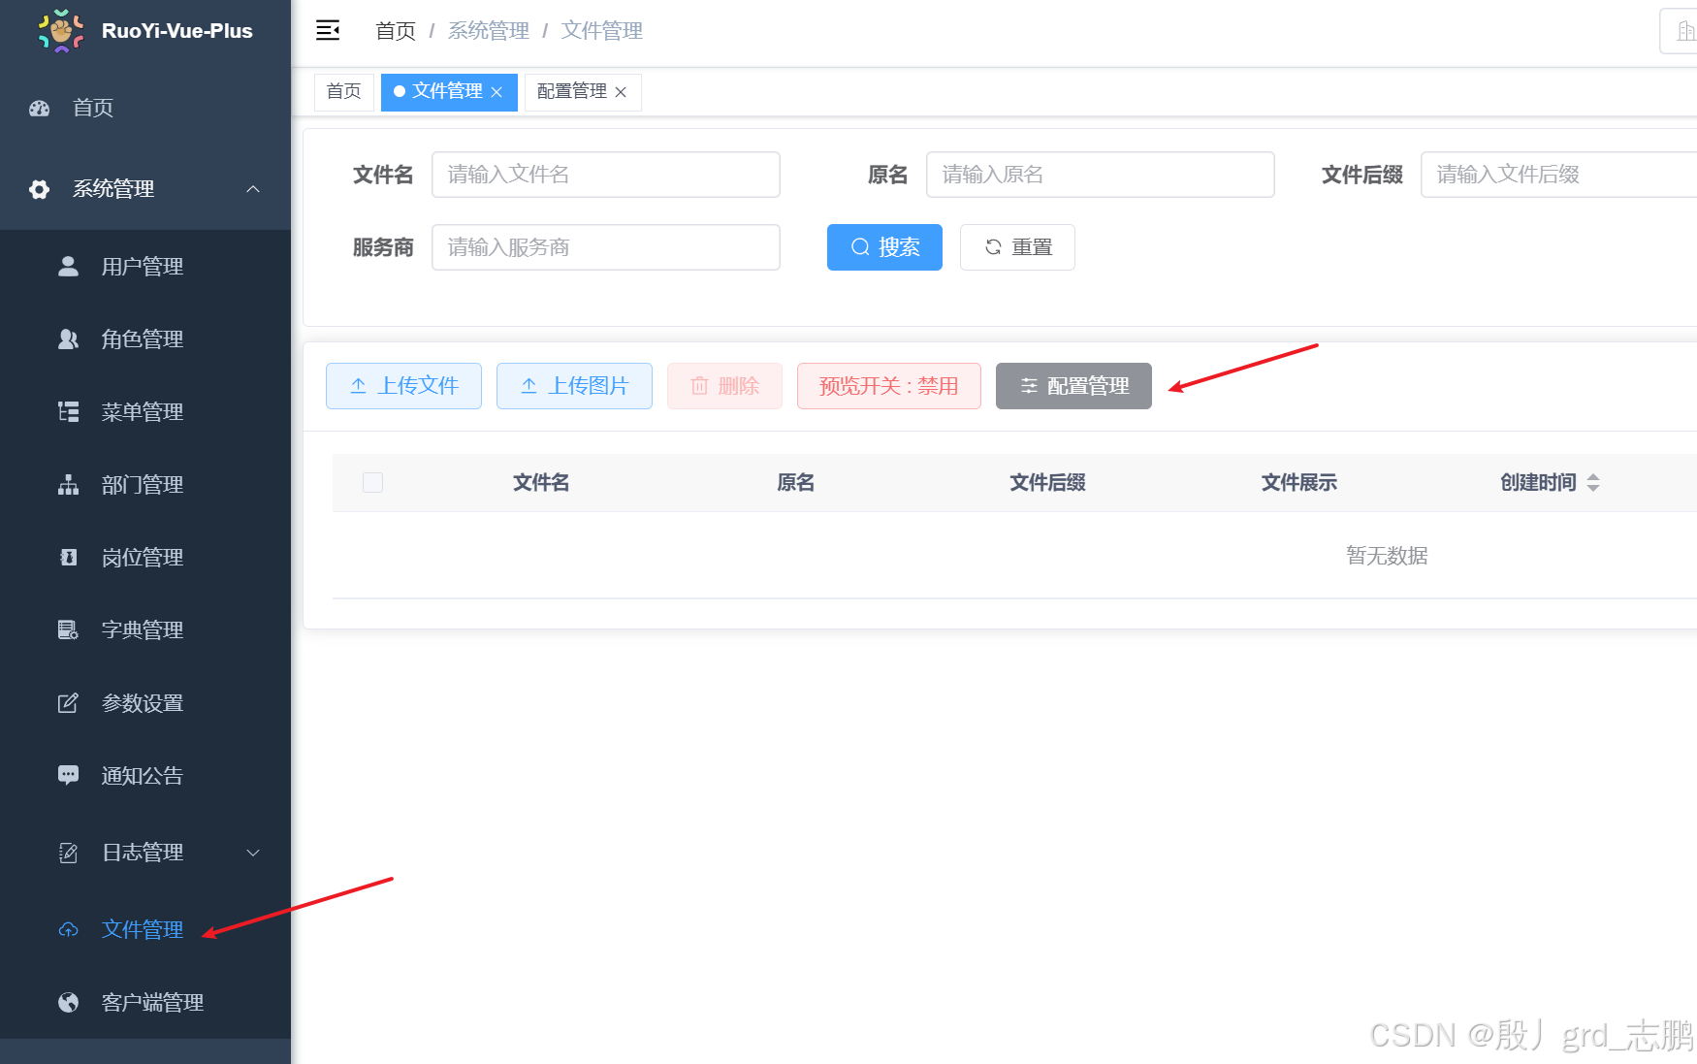Click the 暂无数据 empty table text
This screenshot has width=1697, height=1064.
tap(1387, 556)
